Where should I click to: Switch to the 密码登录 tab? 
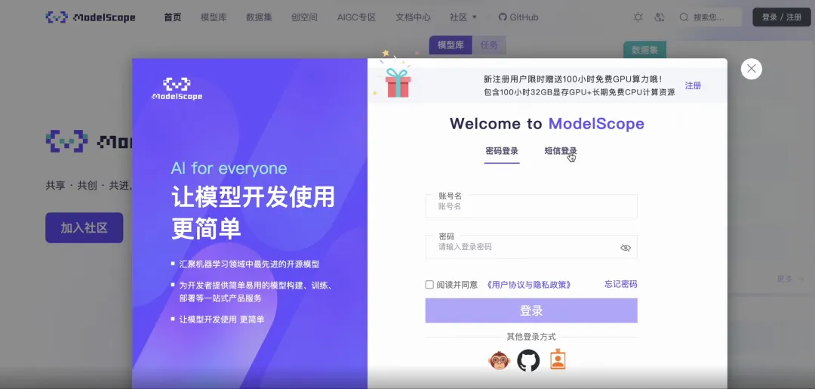click(502, 151)
